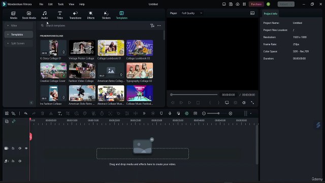Expand more timeline tools chevron
The height and width of the screenshot is (183, 325).
pyautogui.click(x=144, y=113)
